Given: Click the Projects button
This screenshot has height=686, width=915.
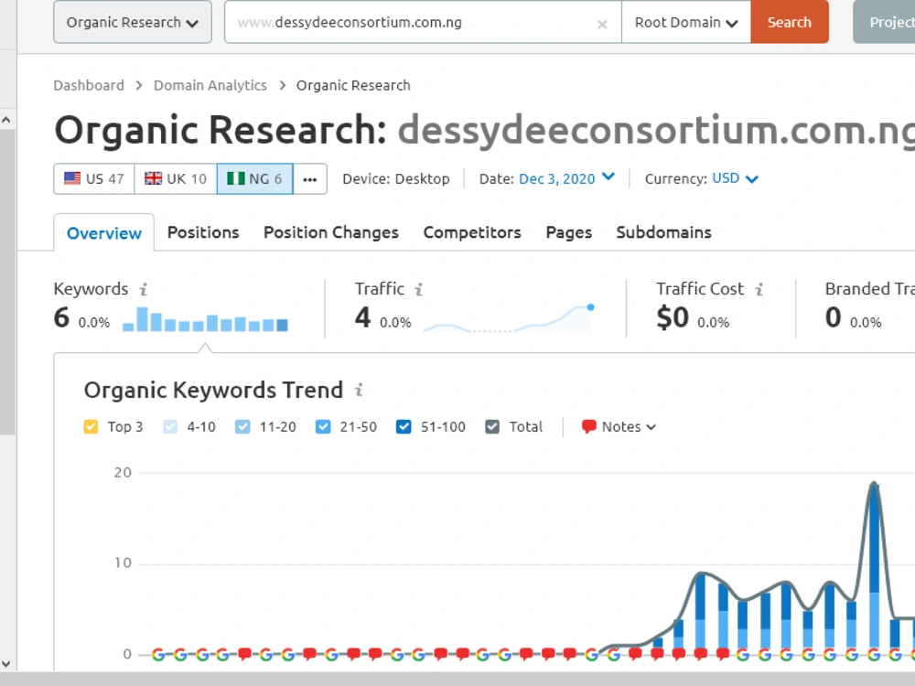Looking at the screenshot, I should (884, 22).
